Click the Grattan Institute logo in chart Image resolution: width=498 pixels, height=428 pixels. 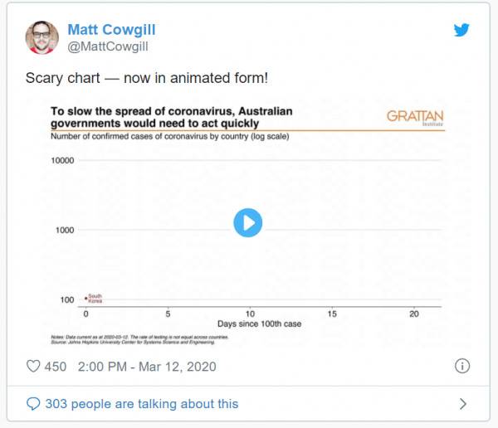[x=415, y=117]
